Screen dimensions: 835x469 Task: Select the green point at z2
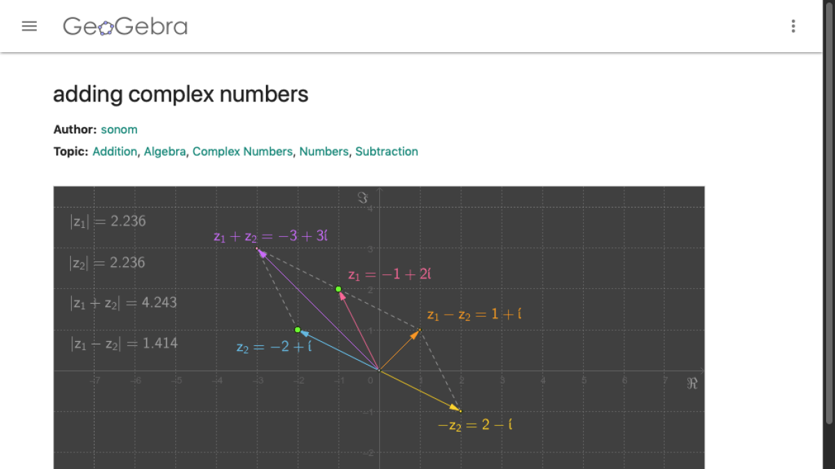click(298, 330)
